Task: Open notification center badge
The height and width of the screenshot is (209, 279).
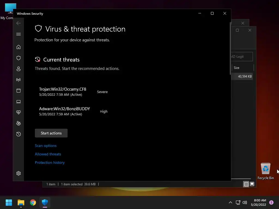Action: click(x=271, y=202)
